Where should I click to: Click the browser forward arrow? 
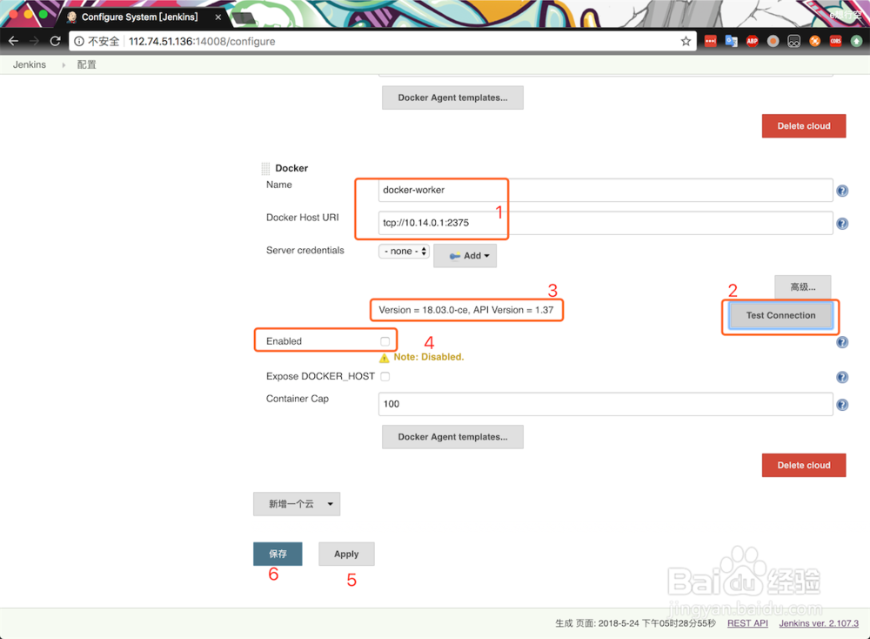click(34, 41)
